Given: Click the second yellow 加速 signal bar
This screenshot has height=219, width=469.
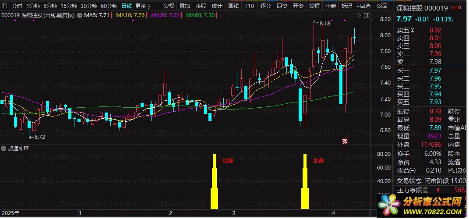Looking at the screenshot, I should tap(305, 181).
